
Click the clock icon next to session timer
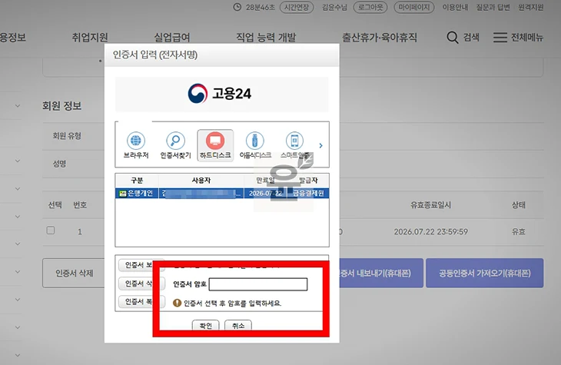(x=237, y=7)
